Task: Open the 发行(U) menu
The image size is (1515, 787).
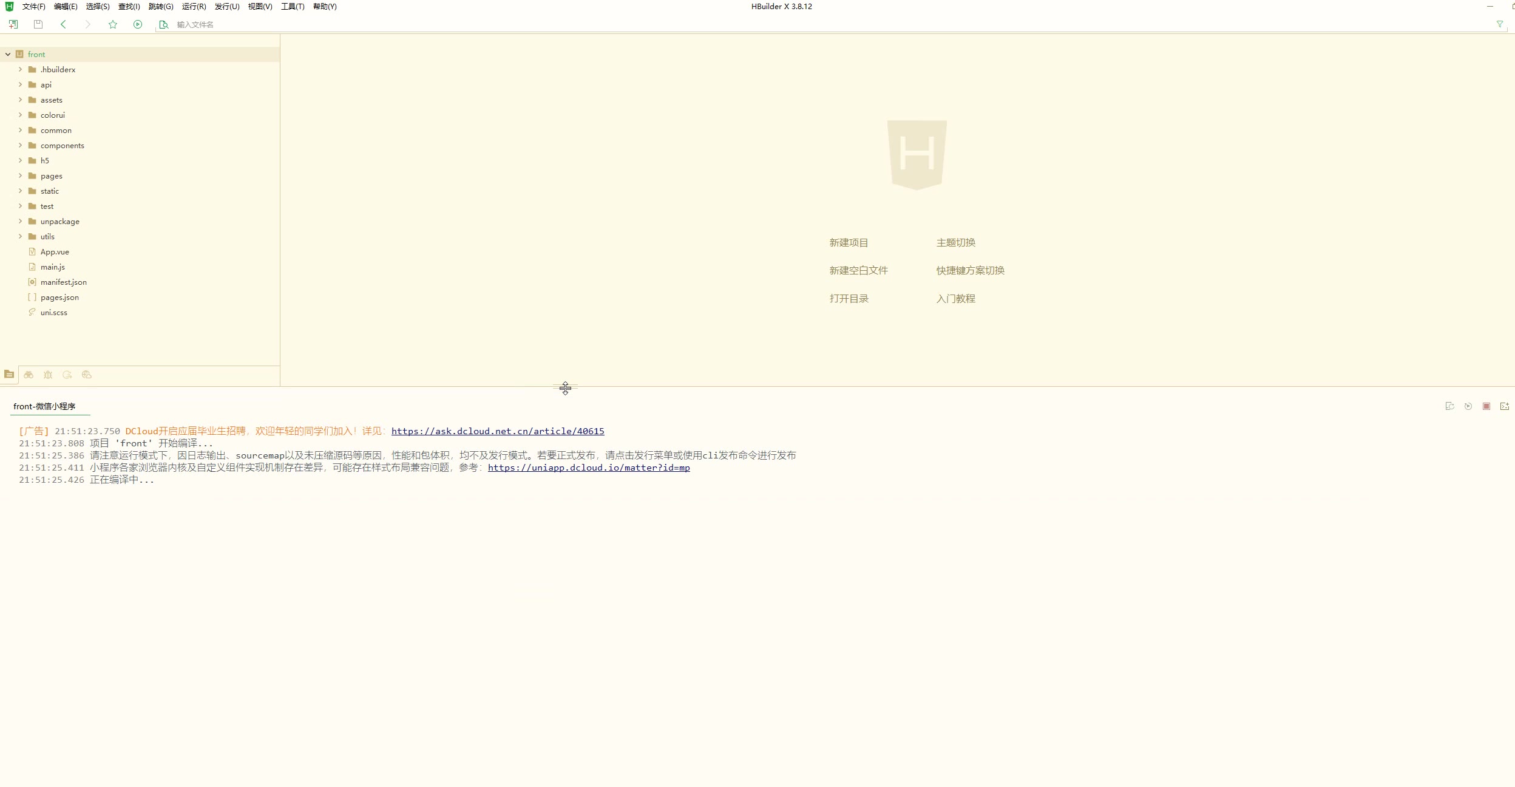Action: tap(227, 7)
